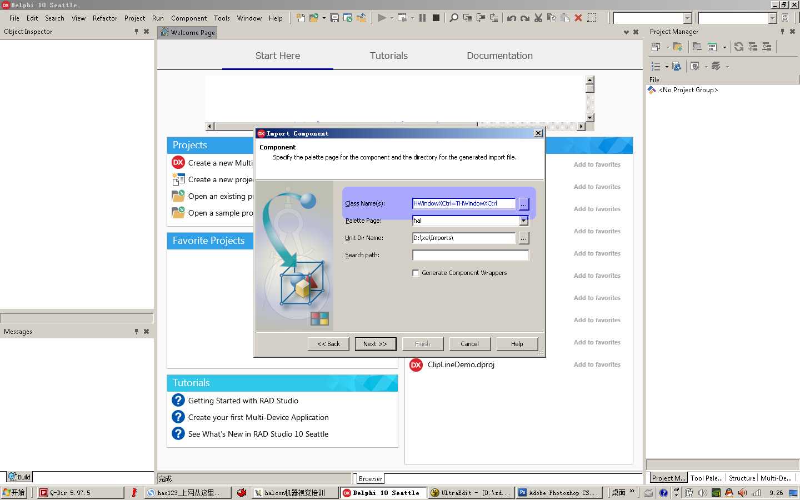Click the red DX icon next to ClipLineDemo.dproj
800x500 pixels.
coord(416,365)
